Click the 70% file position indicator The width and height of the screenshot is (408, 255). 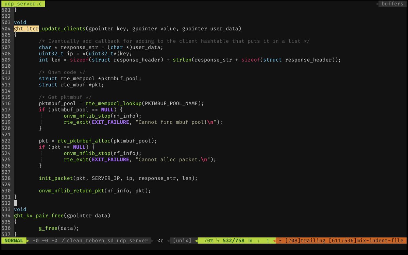(208, 240)
